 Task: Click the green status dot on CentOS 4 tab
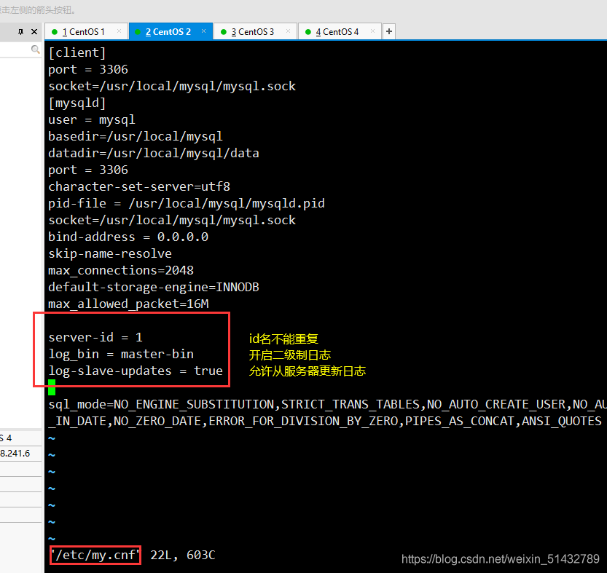[x=308, y=32]
